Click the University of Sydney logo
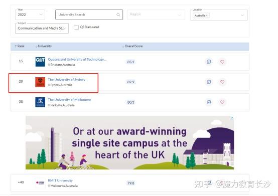Screen dimensions: 278x196 tap(40, 82)
